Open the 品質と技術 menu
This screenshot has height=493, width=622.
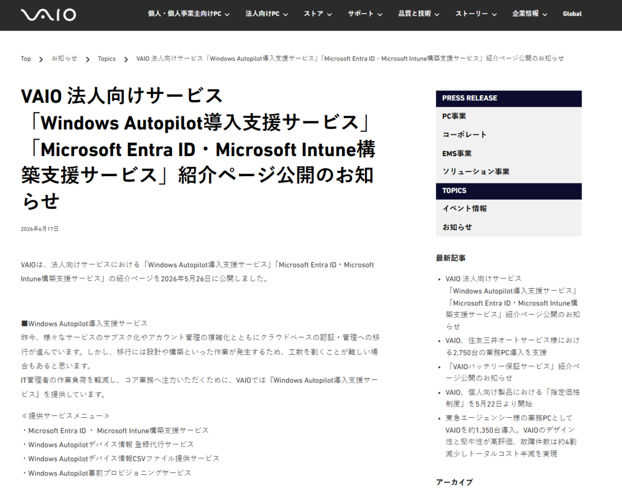419,14
